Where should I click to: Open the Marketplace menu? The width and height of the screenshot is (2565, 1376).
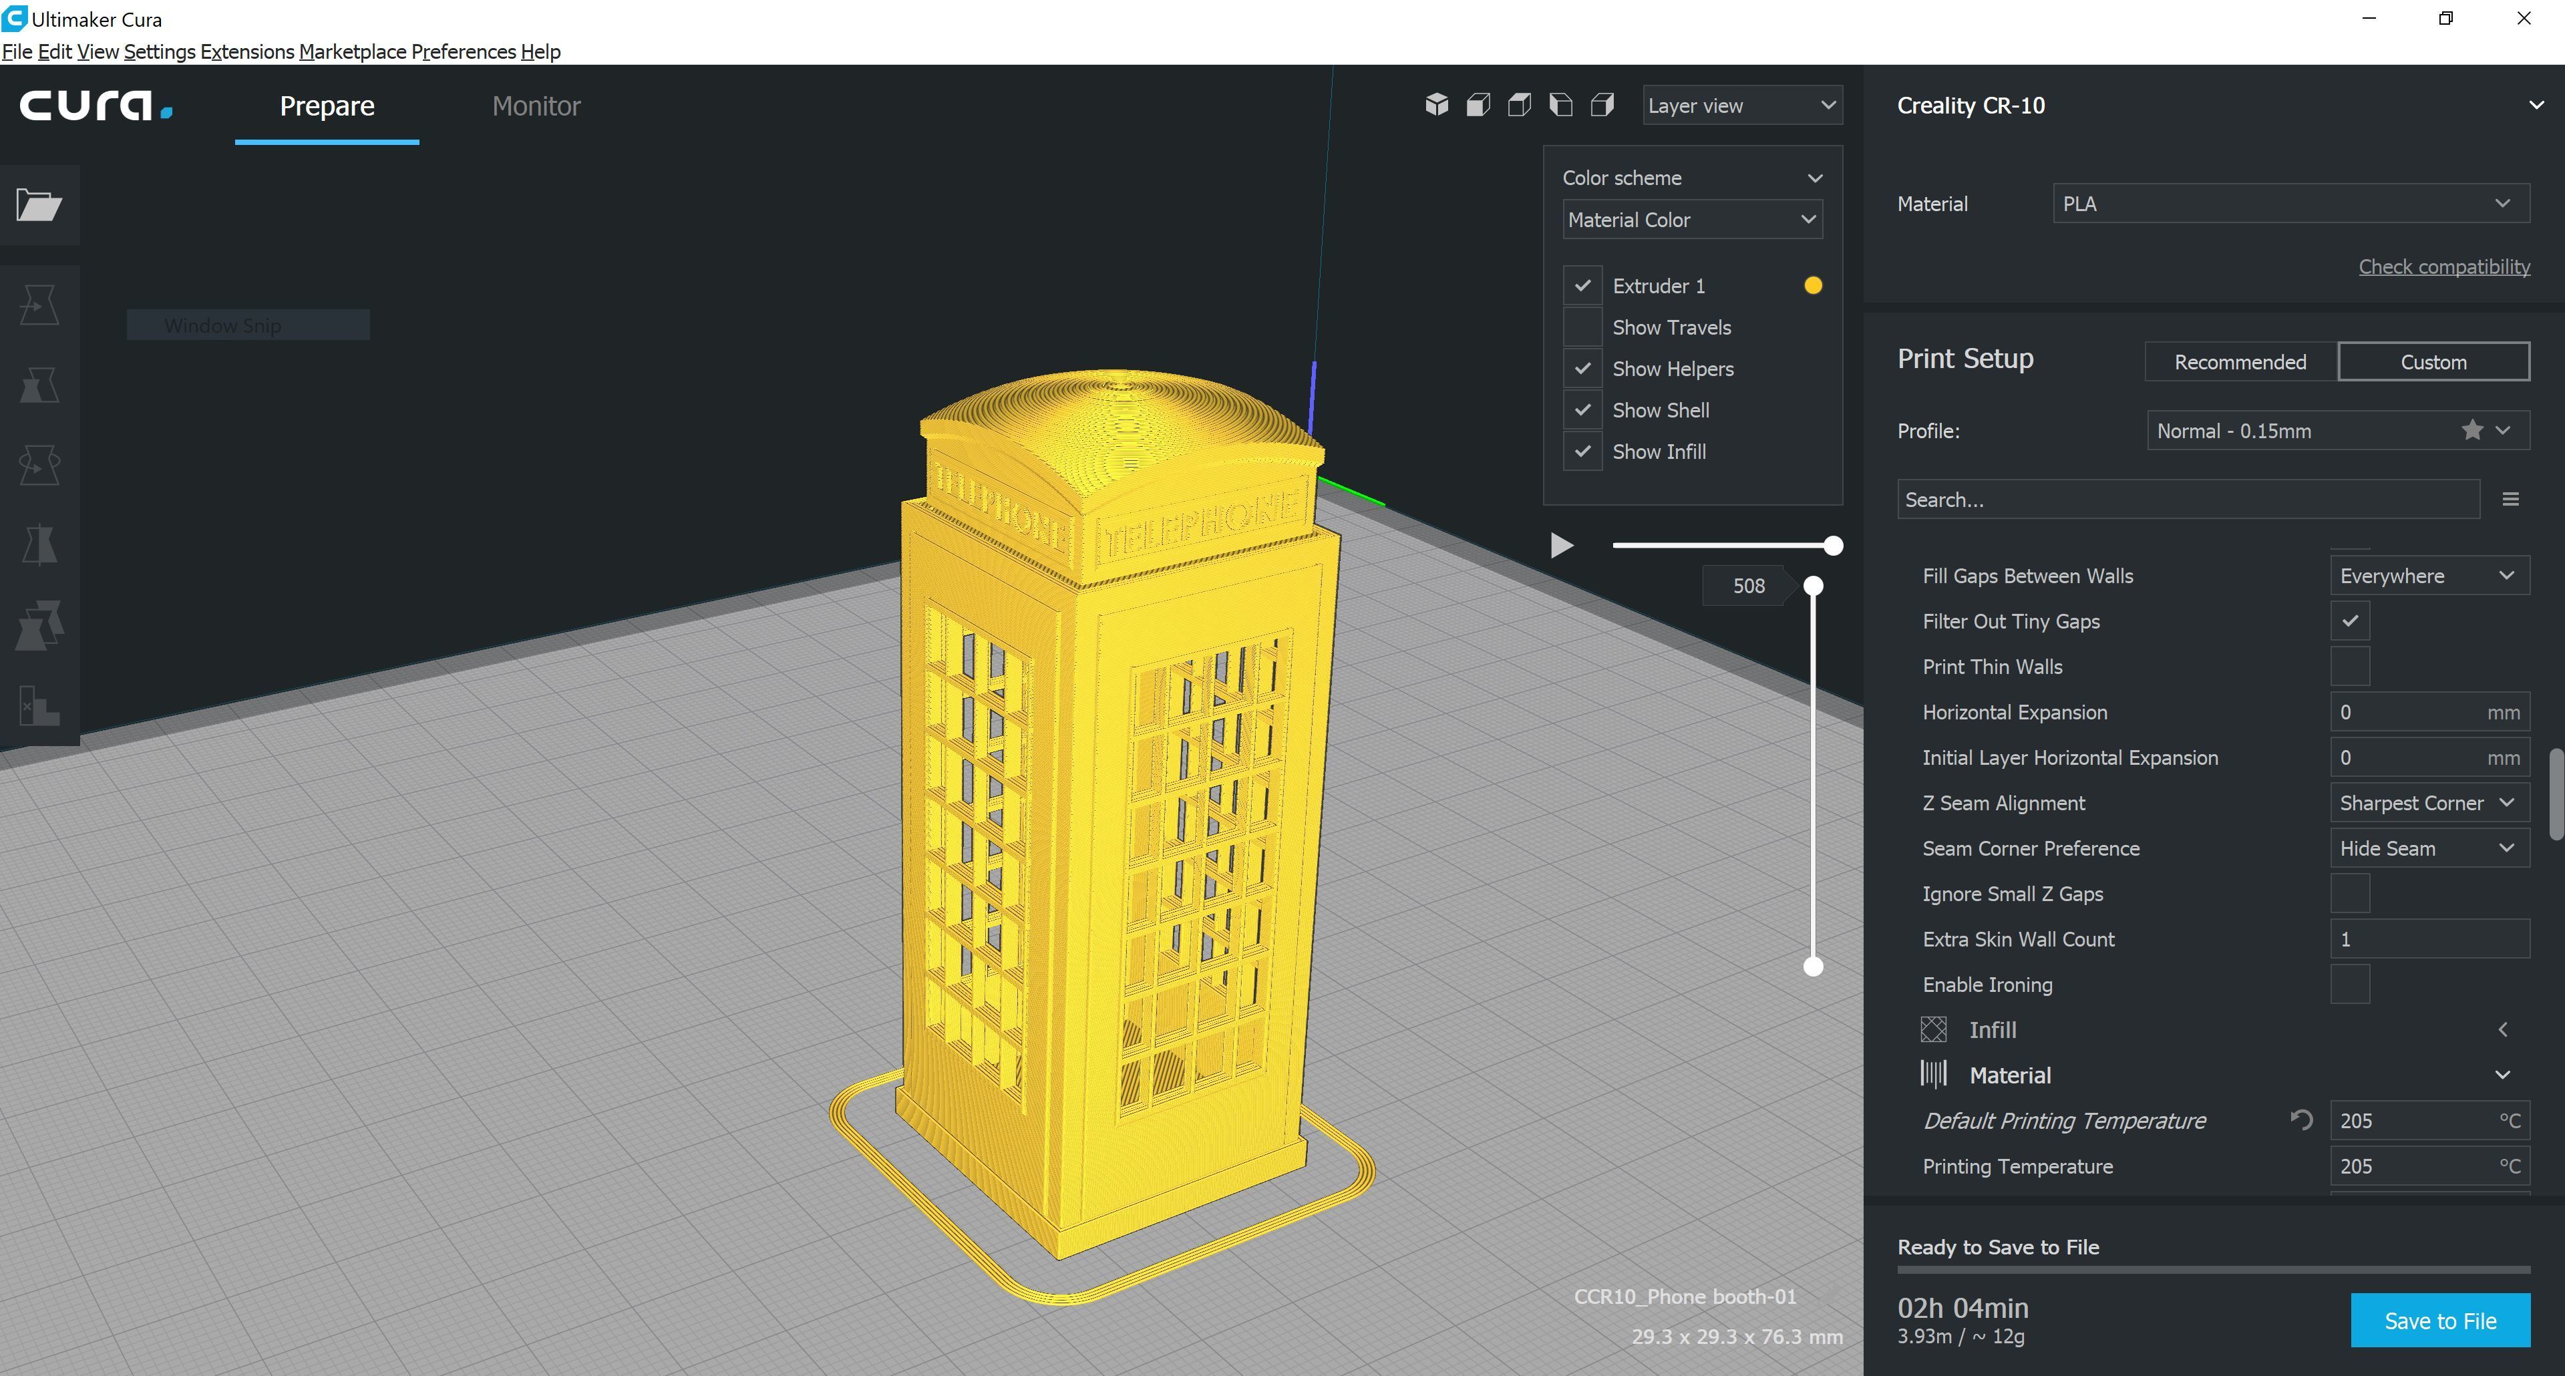coord(353,52)
